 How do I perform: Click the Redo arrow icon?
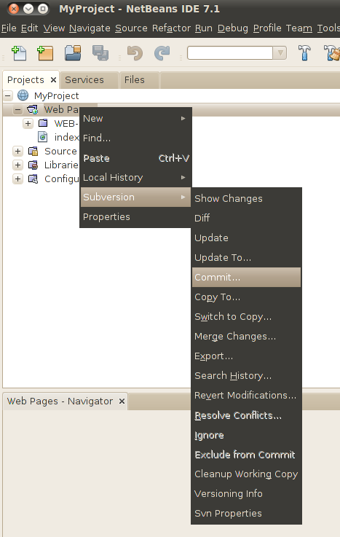162,53
